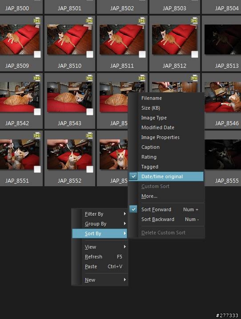This screenshot has width=241, height=319.
Task: Sort by Caption
Action: 166,147
